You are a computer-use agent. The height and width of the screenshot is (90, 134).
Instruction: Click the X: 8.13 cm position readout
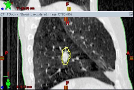tap(24, 87)
